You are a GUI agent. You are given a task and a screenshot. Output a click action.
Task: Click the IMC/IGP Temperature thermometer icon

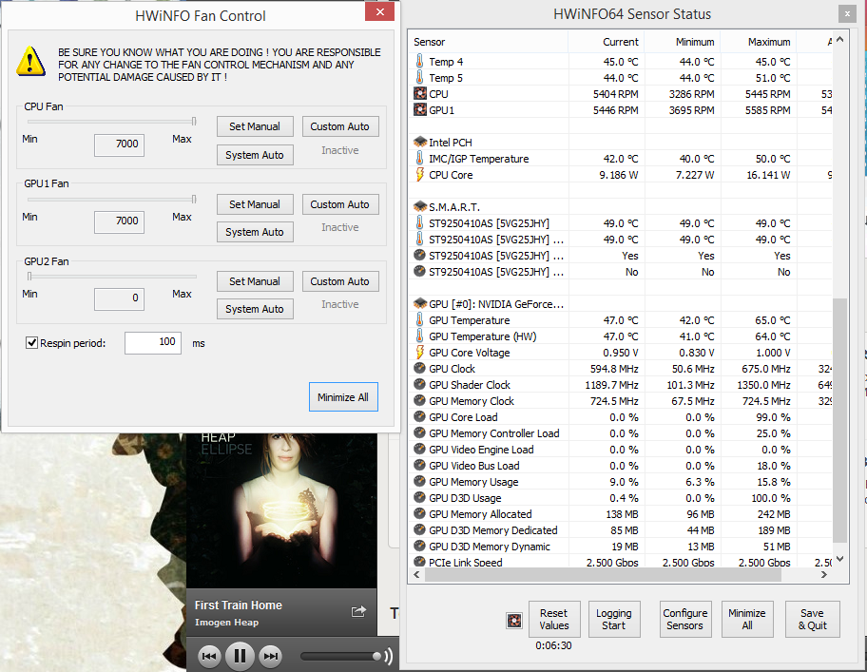coord(419,158)
